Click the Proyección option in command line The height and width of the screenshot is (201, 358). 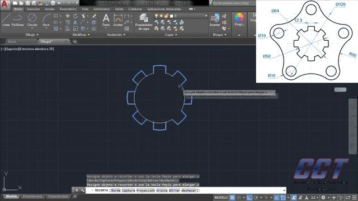point(145,190)
